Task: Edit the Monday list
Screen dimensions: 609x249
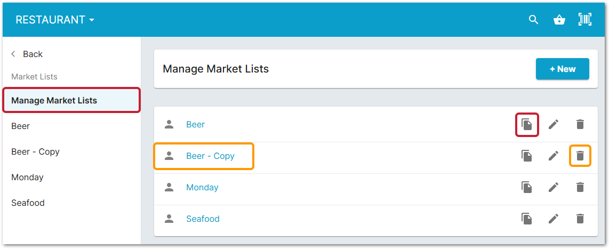Action: pos(554,187)
